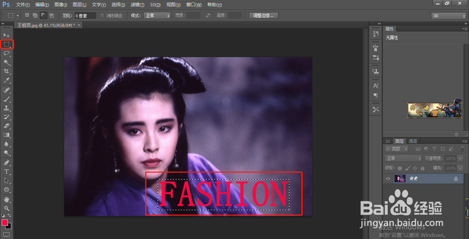
Task: Select the Move tool
Action: point(7,35)
